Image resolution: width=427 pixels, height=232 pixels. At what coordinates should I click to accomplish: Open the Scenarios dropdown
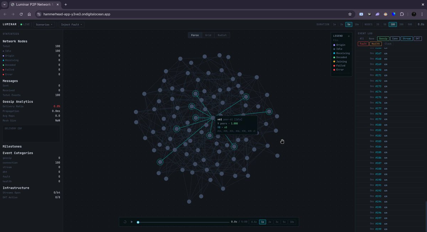(44, 25)
